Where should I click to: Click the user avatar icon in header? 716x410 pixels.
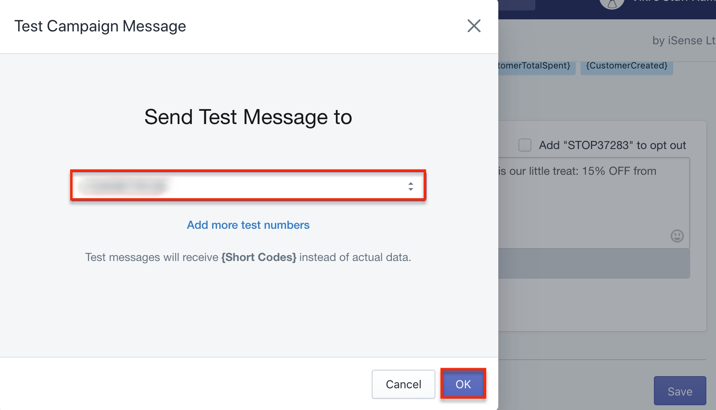tap(612, 3)
